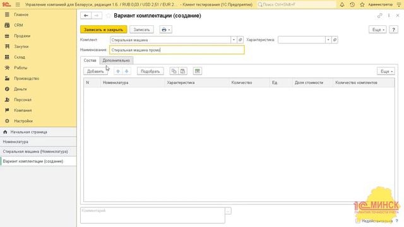Image resolution: width=404 pixels, height=227 pixels.
Task: Sort by Номенклатура column header
Action: [x=132, y=83]
